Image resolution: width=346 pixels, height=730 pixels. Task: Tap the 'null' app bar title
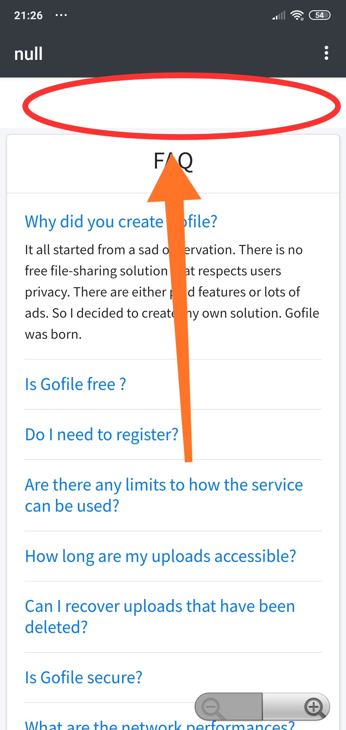tap(29, 53)
